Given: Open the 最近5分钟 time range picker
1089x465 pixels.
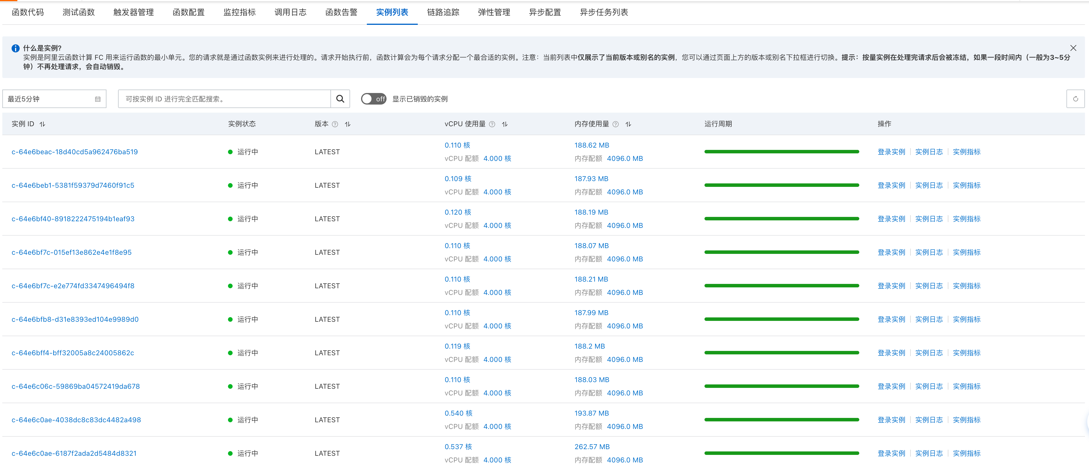Looking at the screenshot, I should (x=54, y=99).
